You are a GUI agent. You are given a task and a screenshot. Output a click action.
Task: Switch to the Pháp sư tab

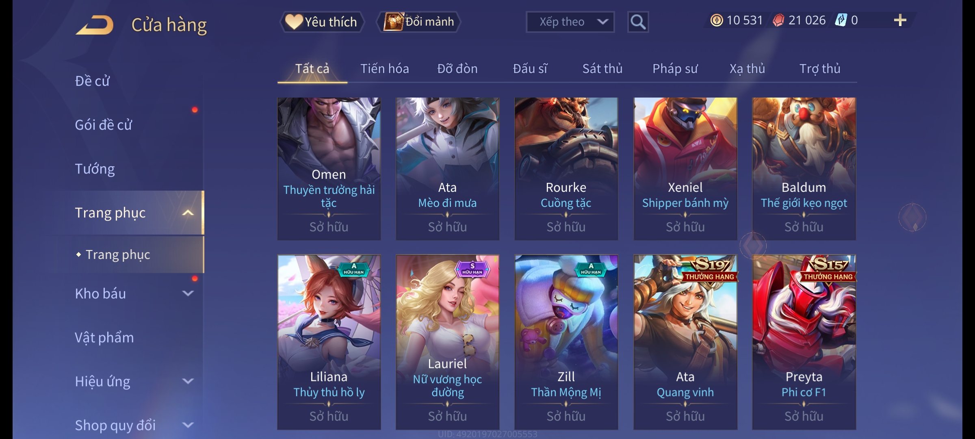(x=675, y=69)
